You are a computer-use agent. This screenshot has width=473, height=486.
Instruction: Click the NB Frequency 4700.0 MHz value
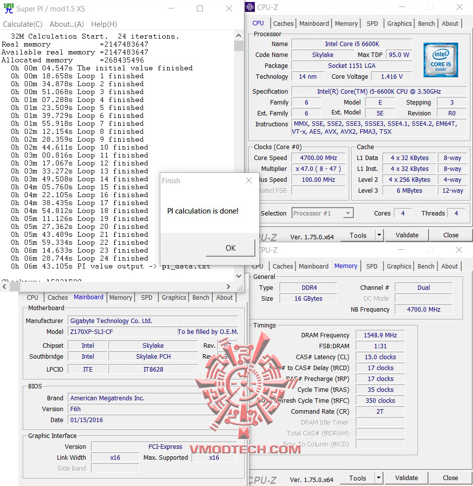[424, 309]
